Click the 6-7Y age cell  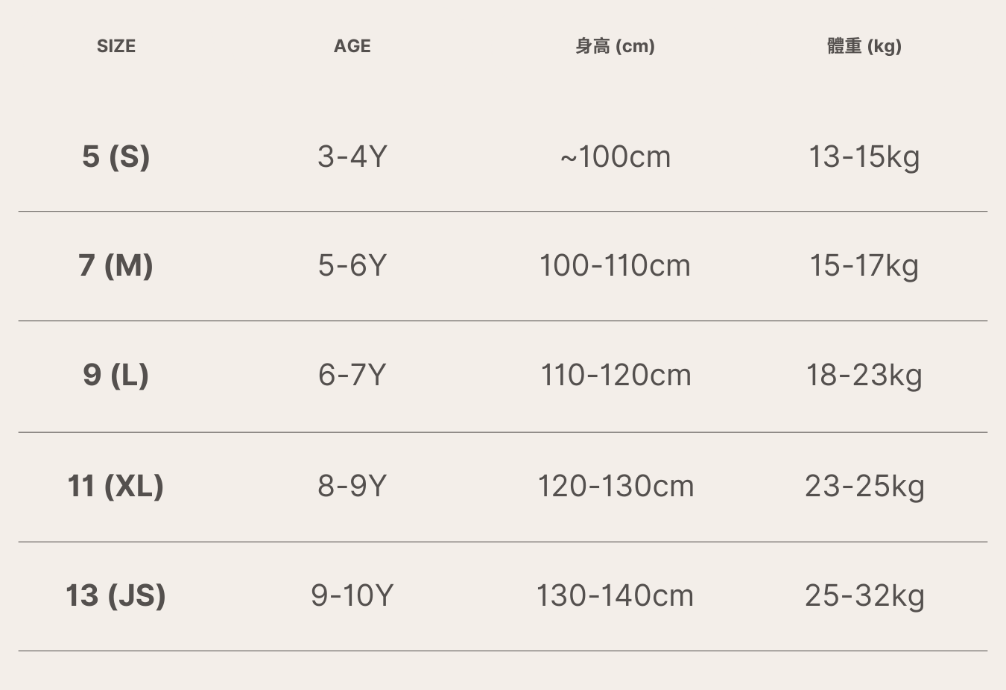[352, 375]
